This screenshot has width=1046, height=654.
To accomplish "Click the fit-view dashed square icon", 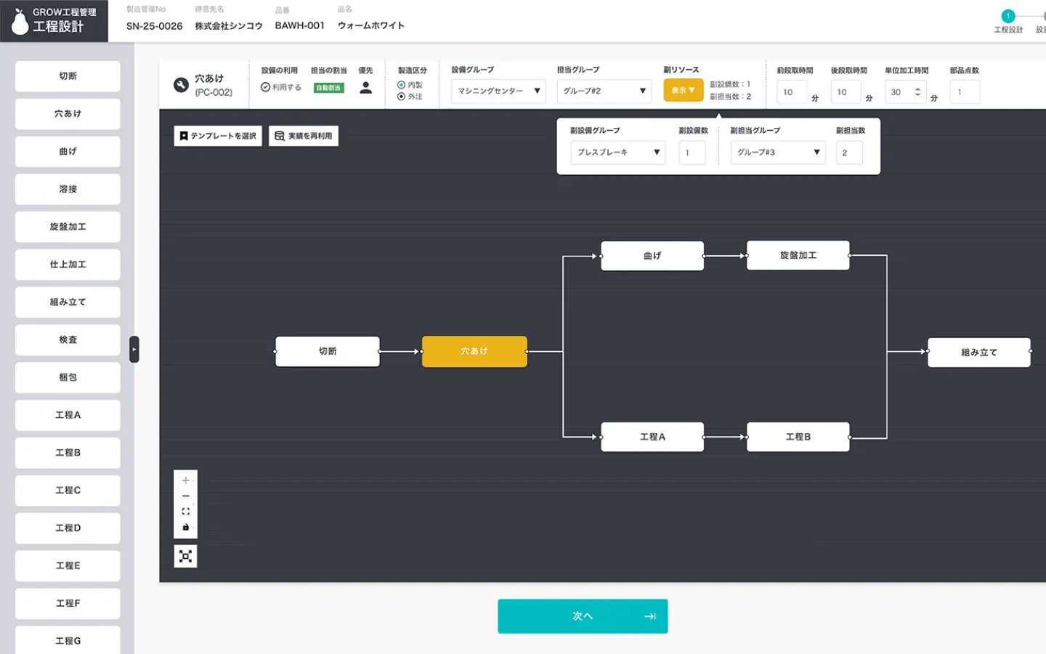I will [185, 512].
